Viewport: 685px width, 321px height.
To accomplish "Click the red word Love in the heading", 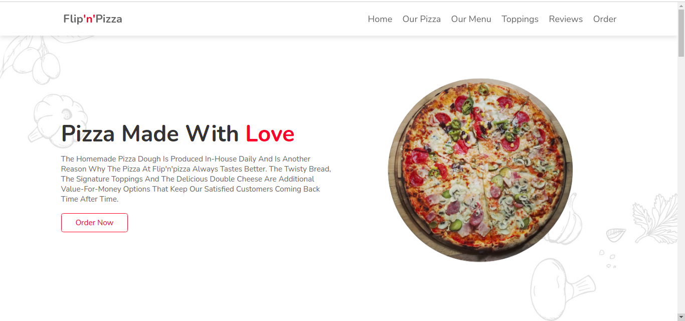I will coord(270,133).
